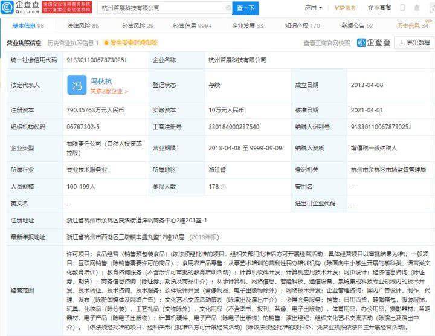Select the 历史营业执照信息 sub-tab

point(72,43)
